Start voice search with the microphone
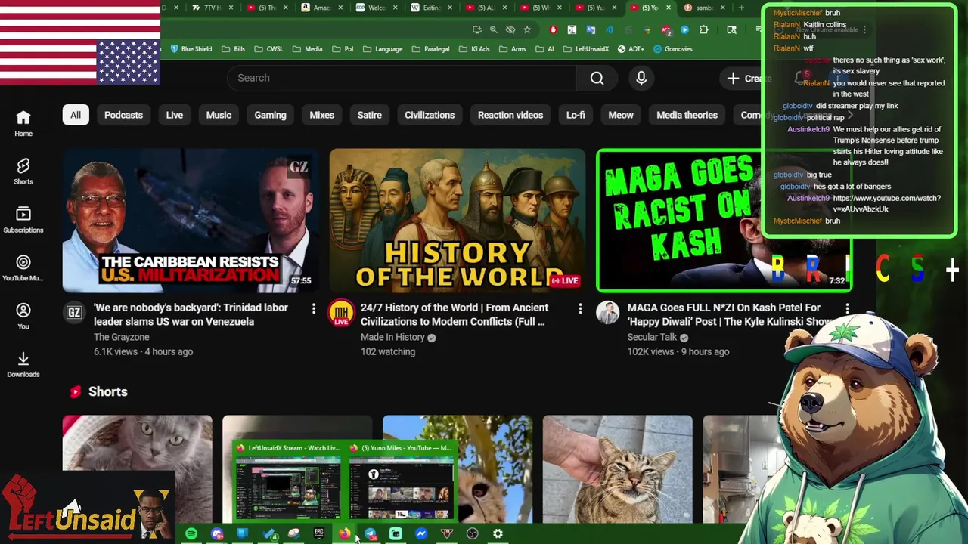This screenshot has width=968, height=544. pyautogui.click(x=641, y=78)
